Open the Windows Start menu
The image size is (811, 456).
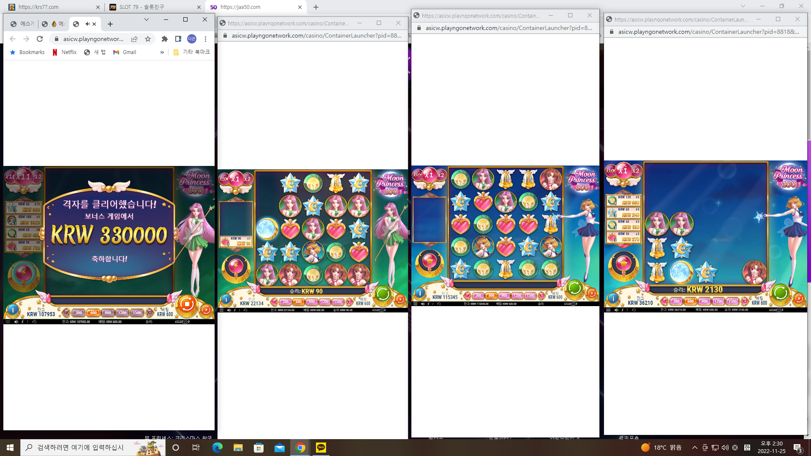coord(10,448)
